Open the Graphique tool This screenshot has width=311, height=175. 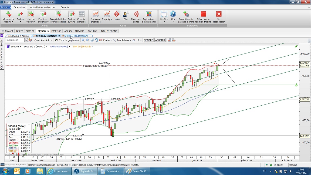[x=107, y=16]
